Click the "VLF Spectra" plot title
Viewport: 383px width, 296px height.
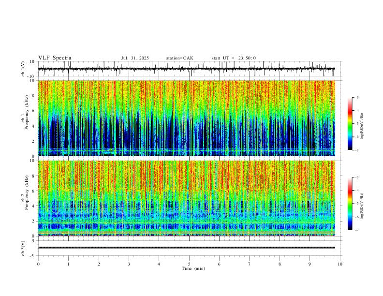pyautogui.click(x=55, y=58)
